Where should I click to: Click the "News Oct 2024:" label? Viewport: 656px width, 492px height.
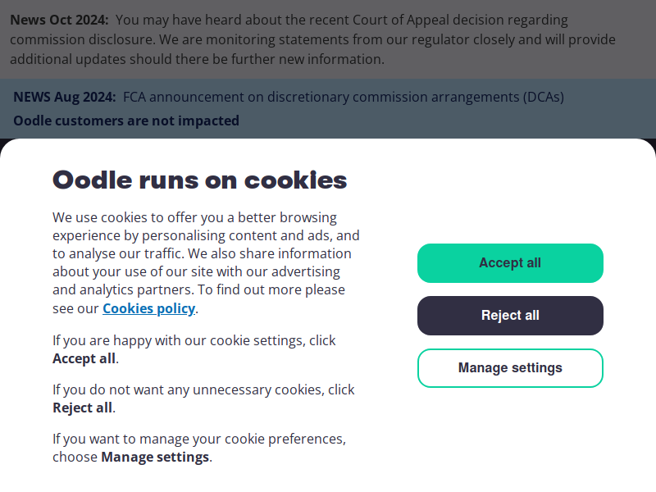(60, 20)
